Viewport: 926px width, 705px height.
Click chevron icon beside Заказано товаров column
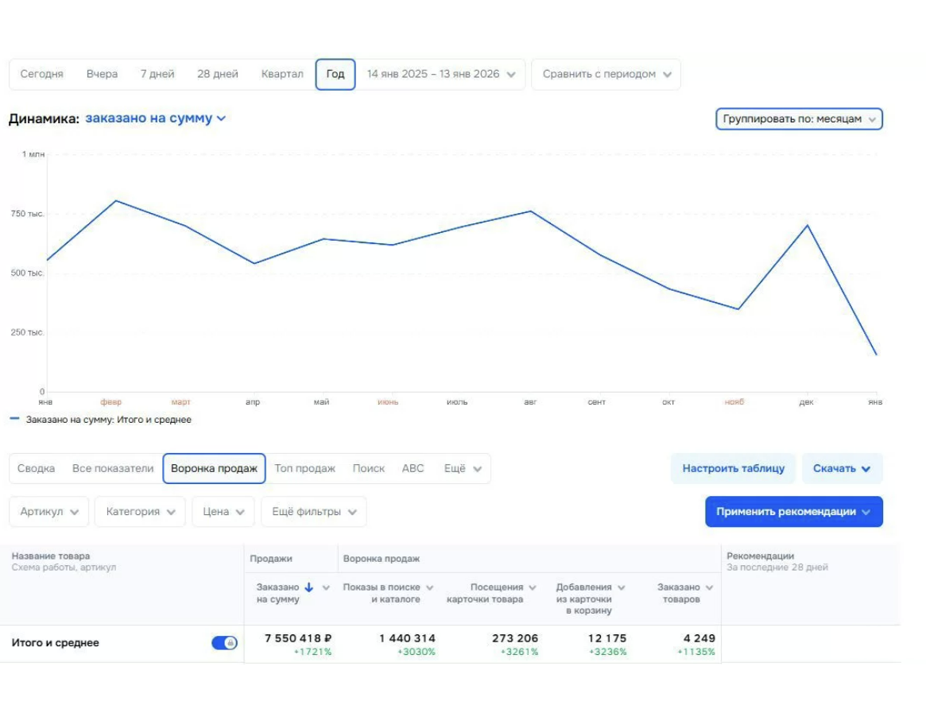[x=709, y=588]
